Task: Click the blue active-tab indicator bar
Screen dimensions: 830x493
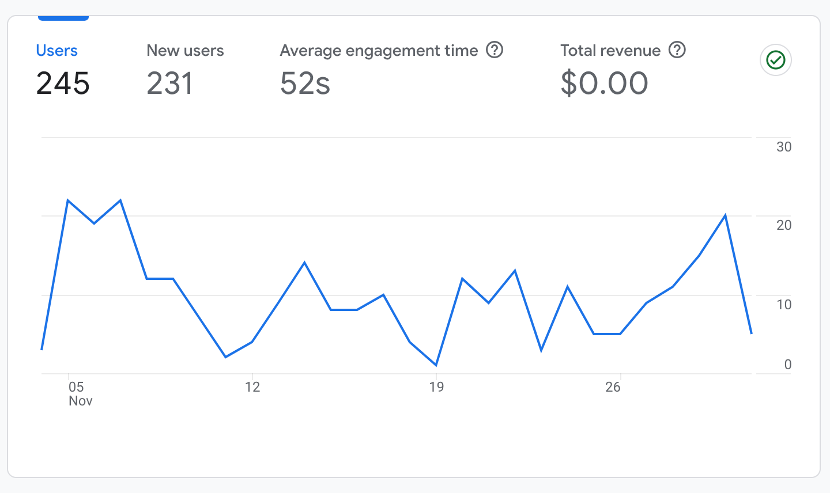Action: click(63, 18)
